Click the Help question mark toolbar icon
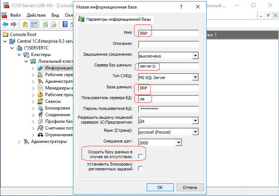The image size is (279, 196). click(65, 24)
